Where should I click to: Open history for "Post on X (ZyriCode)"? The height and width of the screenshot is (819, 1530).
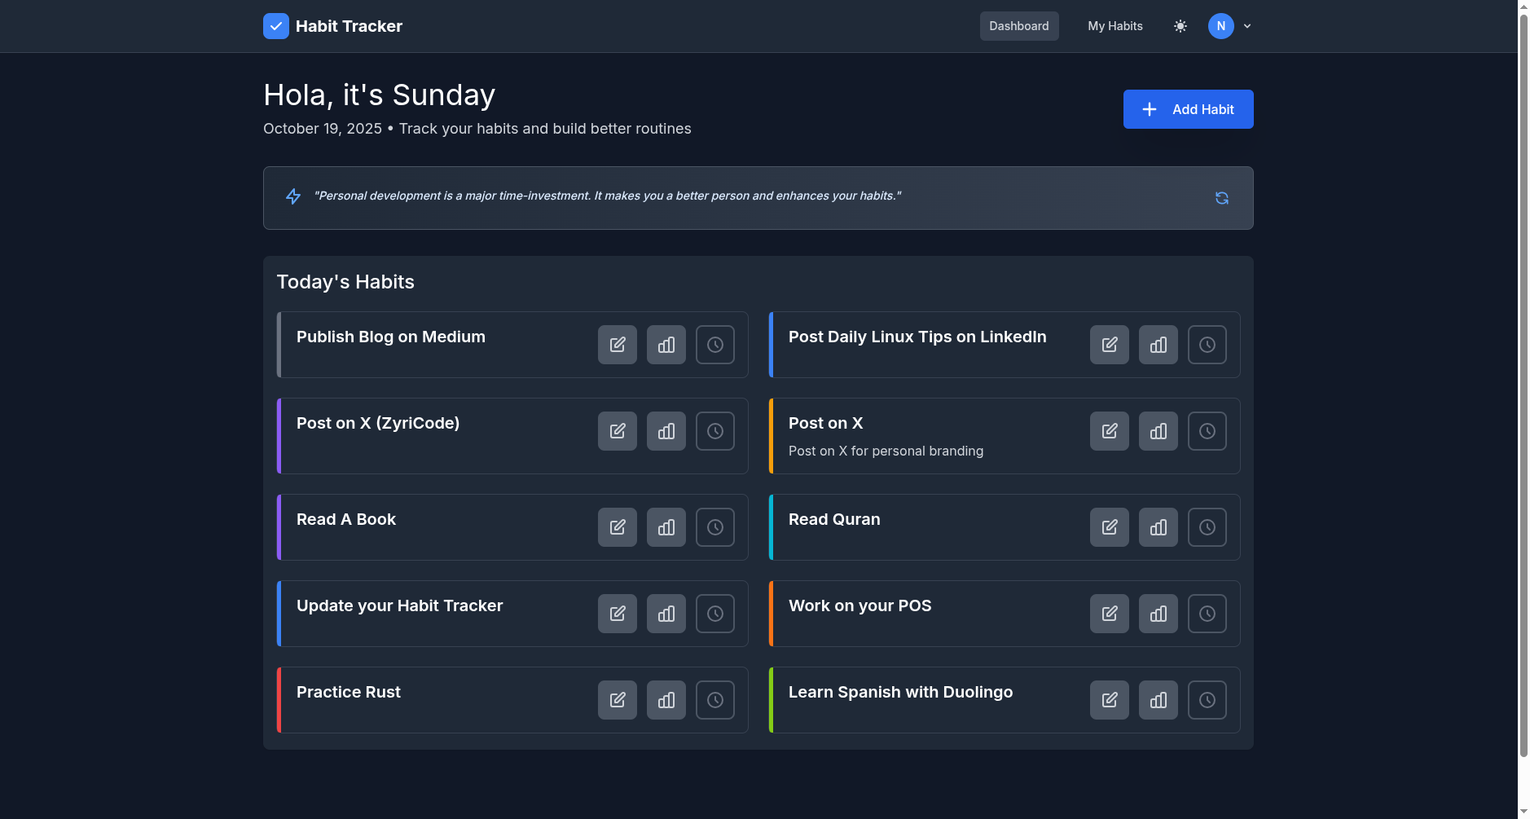coord(714,430)
